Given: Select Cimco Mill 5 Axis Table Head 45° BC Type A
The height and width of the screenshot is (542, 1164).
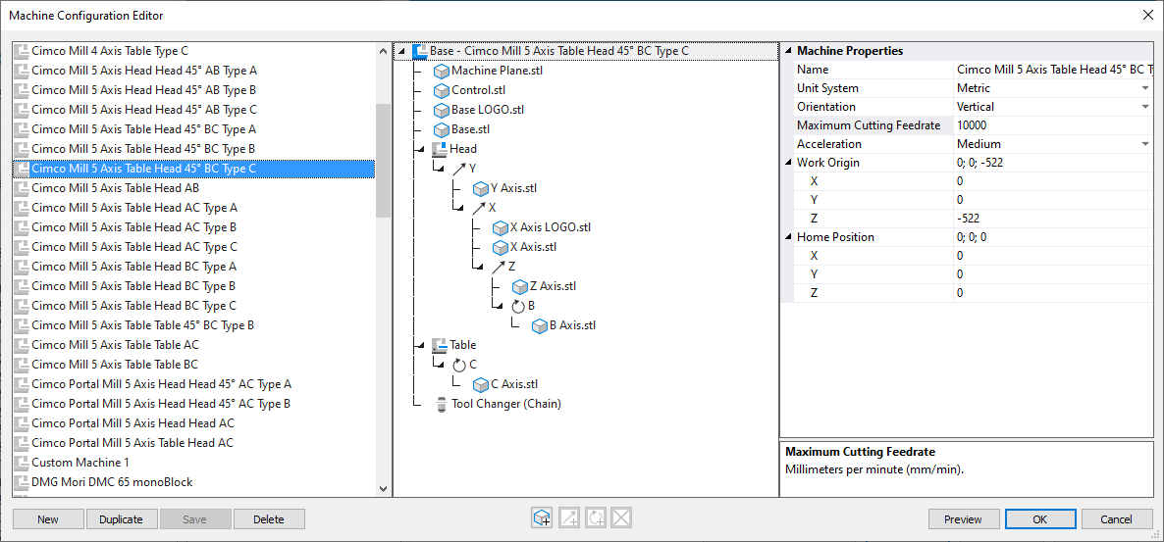Looking at the screenshot, I should (x=144, y=129).
